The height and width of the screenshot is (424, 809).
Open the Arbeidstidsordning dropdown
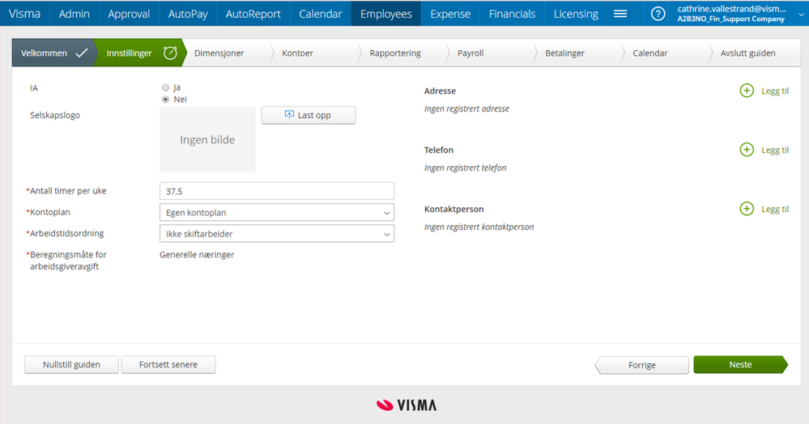point(276,234)
